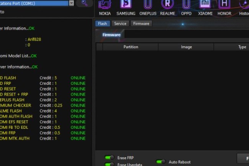Choose the XIAOMI brand icon
The image size is (249, 166).
click(205, 8)
